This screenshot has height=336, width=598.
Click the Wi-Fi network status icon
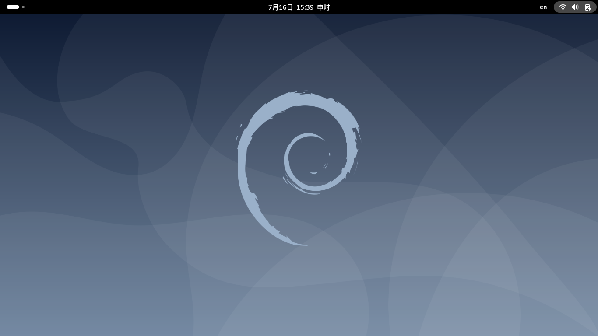tap(563, 7)
